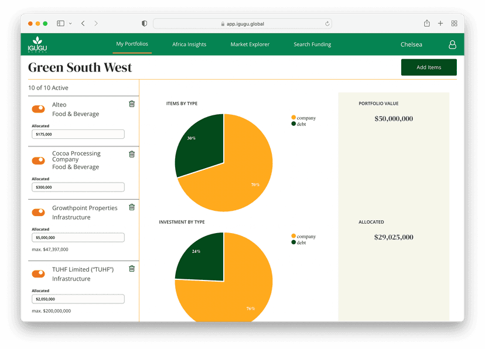Click the app.igugu.global address bar
Image resolution: width=485 pixels, height=349 pixels.
click(243, 24)
